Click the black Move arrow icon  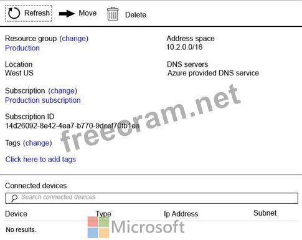click(67, 14)
